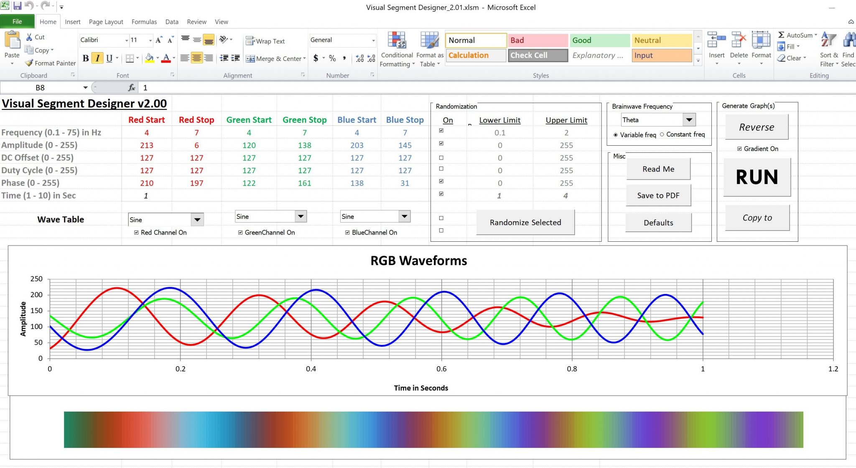
Task: Click the generated RGB gradient color bar
Action: click(433, 430)
